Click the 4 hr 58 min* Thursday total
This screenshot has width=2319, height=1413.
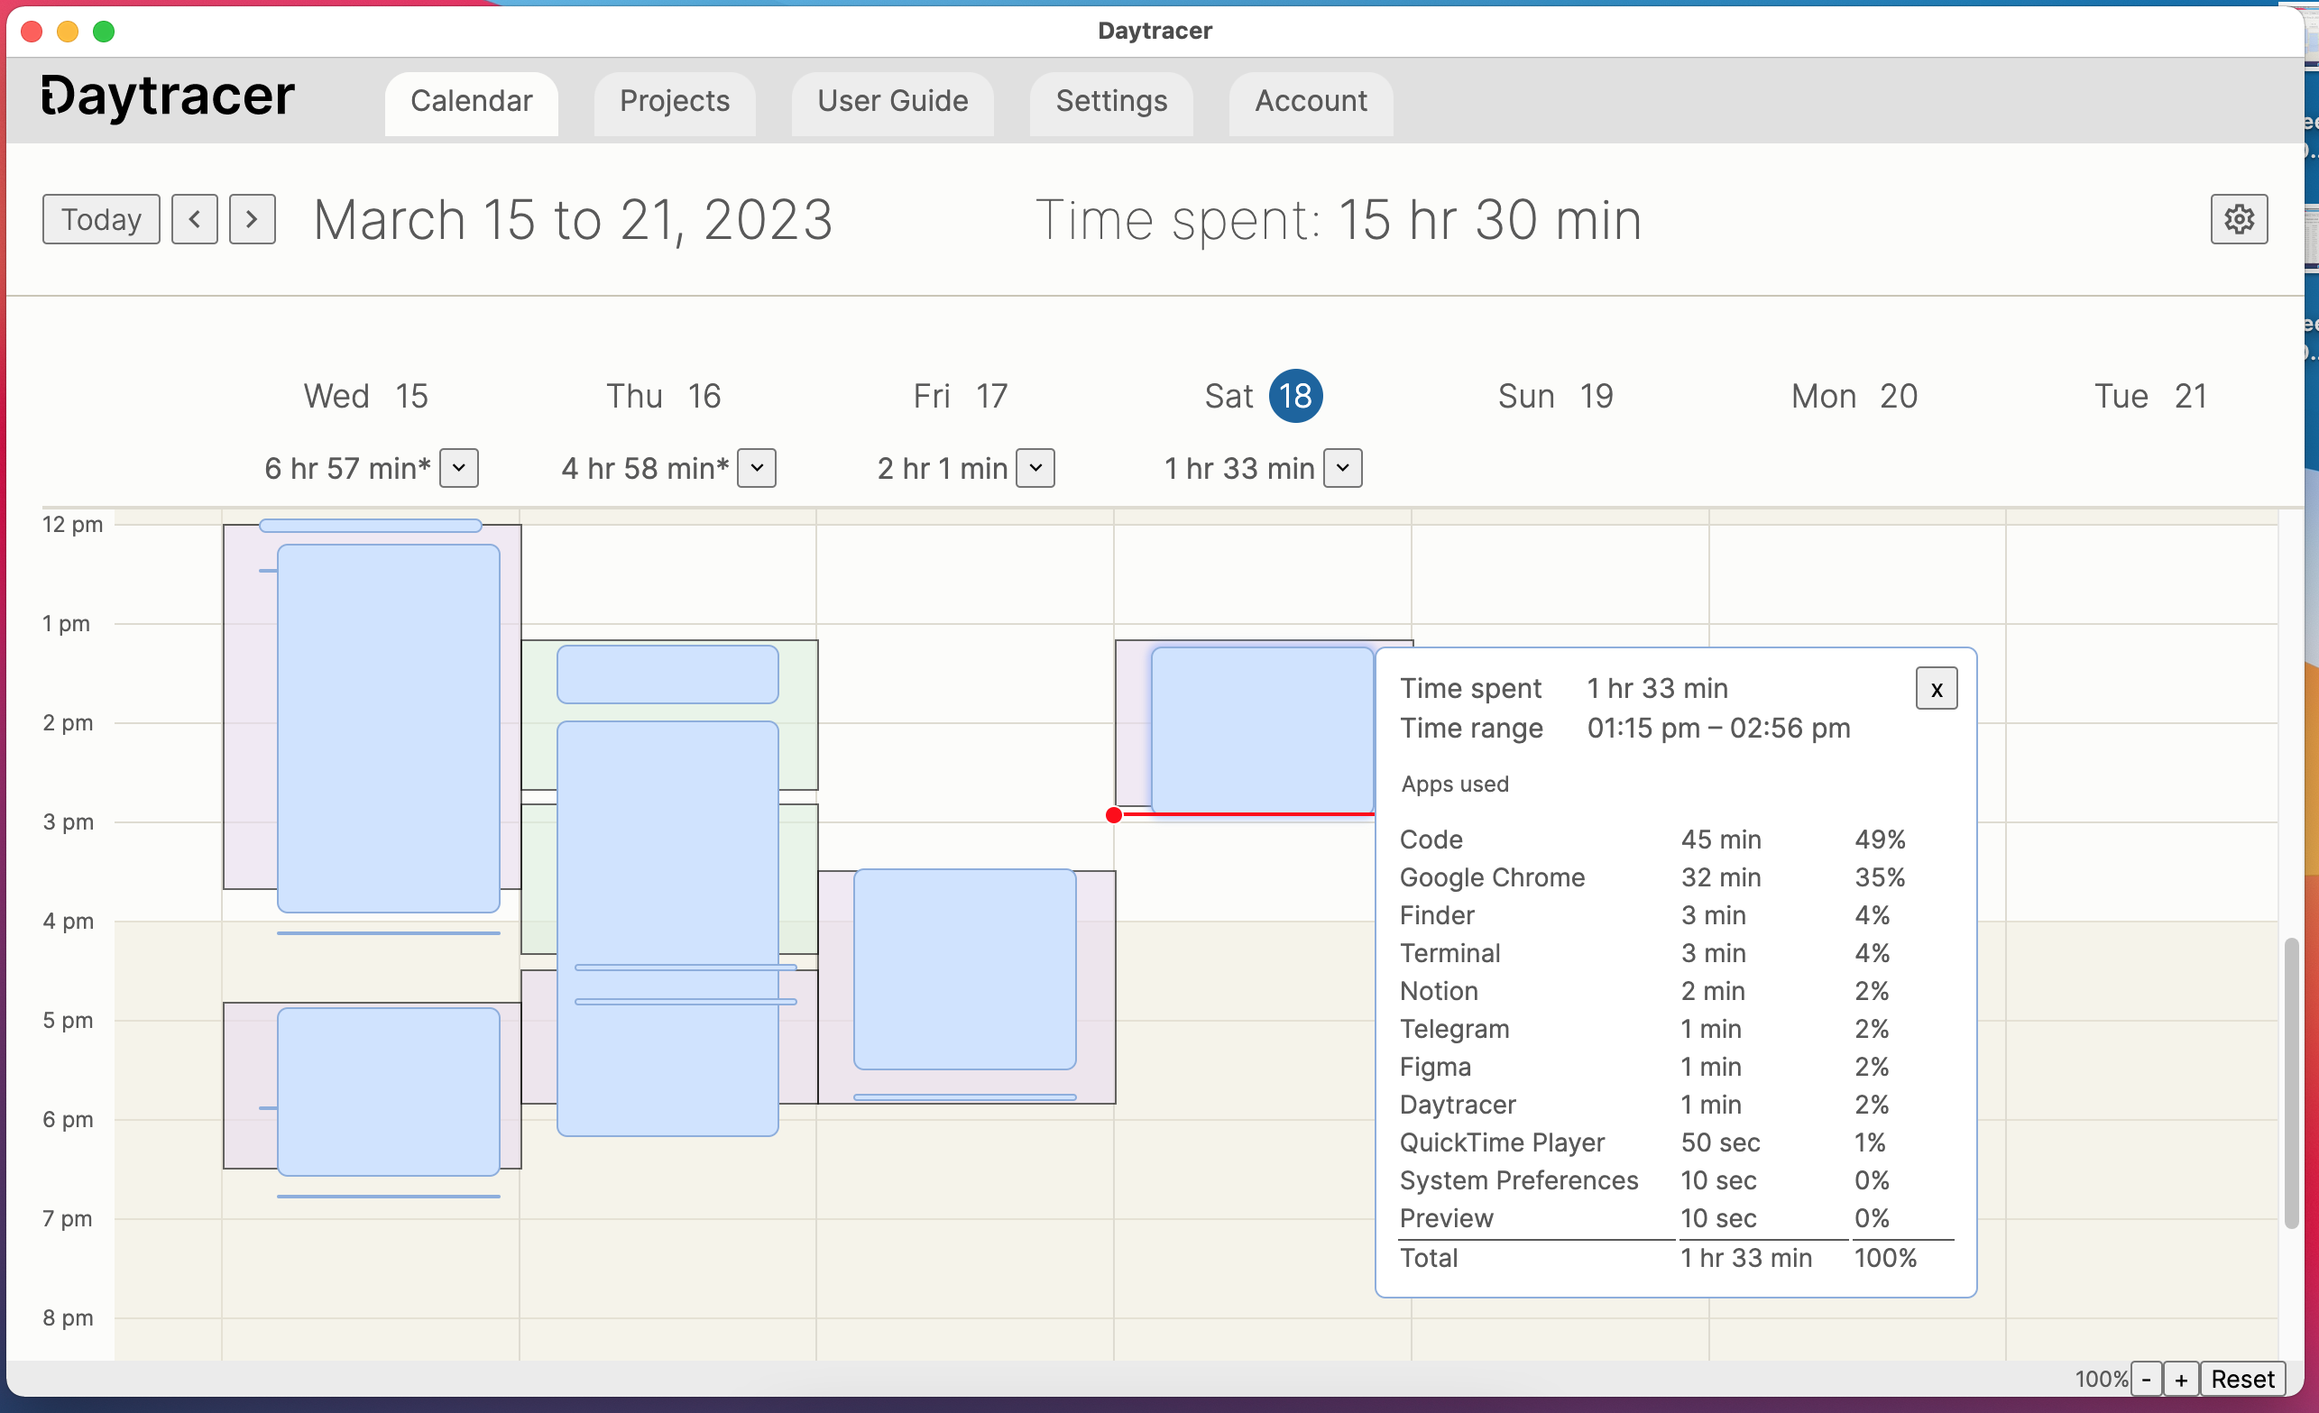[x=645, y=468]
